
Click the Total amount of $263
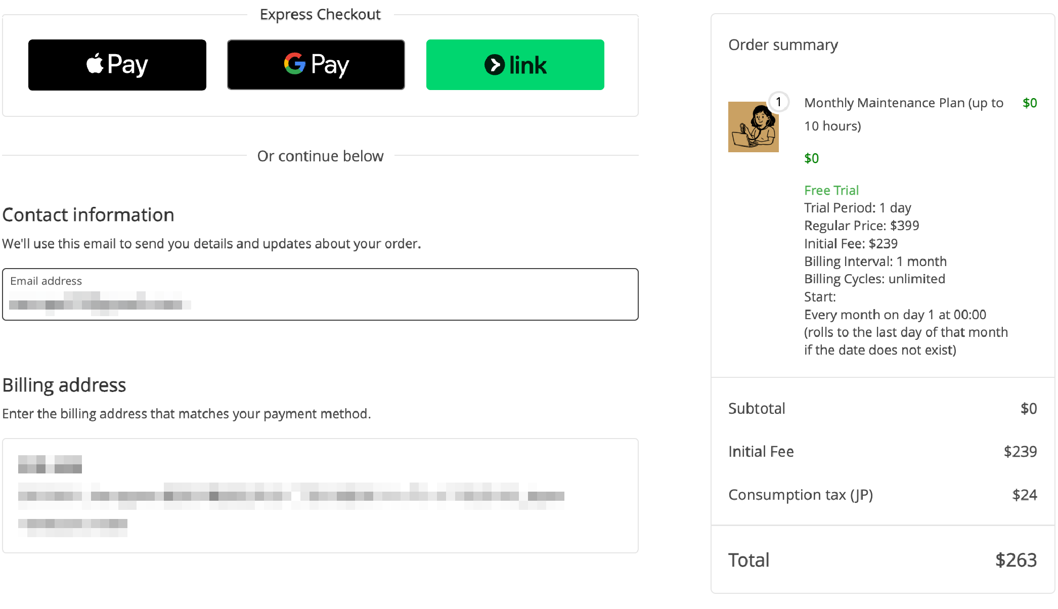click(x=1016, y=560)
